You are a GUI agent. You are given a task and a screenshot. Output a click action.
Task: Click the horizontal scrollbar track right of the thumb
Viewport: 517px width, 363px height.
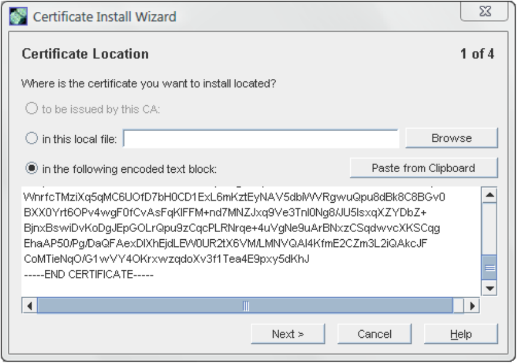[458, 306]
